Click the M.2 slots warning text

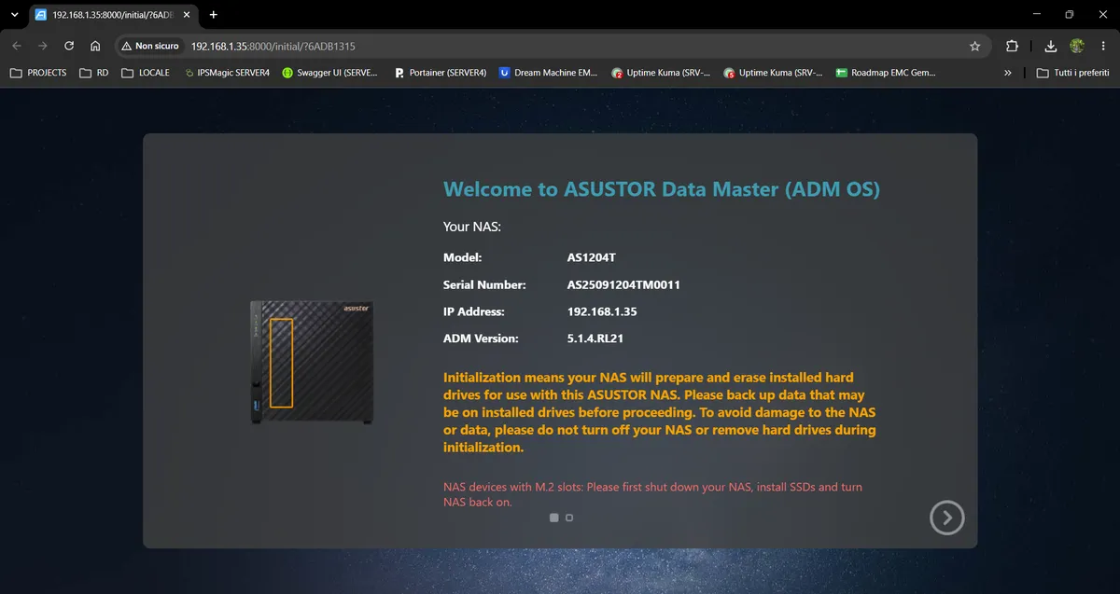click(652, 494)
